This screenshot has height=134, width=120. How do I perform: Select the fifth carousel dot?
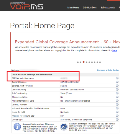89,62
